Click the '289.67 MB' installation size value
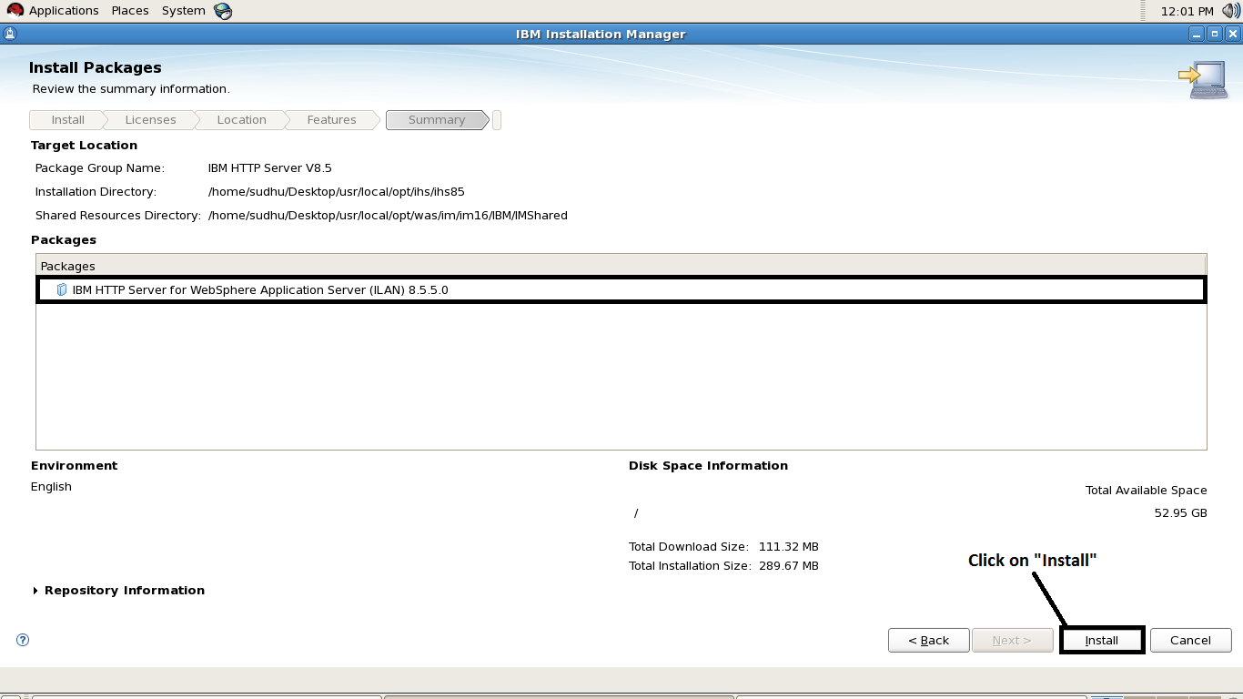This screenshot has width=1243, height=699. tap(789, 566)
